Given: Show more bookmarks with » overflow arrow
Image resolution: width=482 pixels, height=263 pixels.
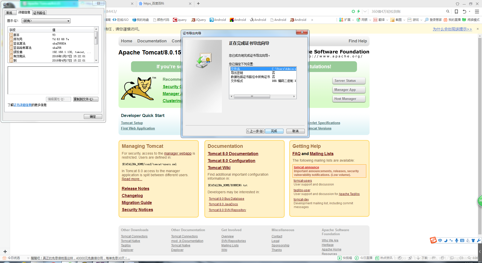Looking at the screenshot, I should point(312,20).
